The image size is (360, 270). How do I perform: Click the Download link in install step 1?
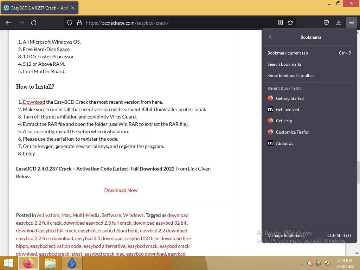[34, 102]
